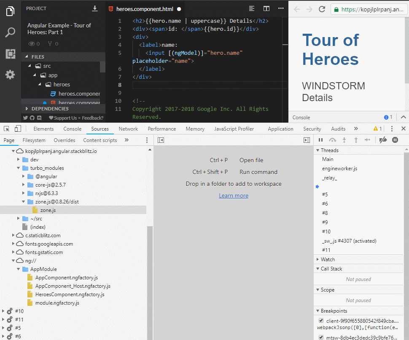409x340 pixels.
Task: Hide the debugger sidebar pane
Action: pos(307,140)
